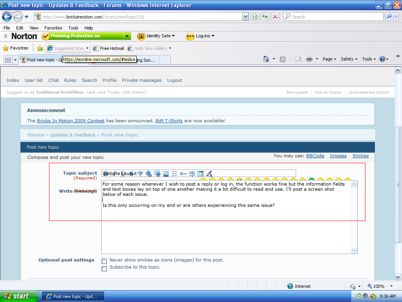Select the Private messages navigation item
This screenshot has width=402, height=302.
click(x=142, y=80)
